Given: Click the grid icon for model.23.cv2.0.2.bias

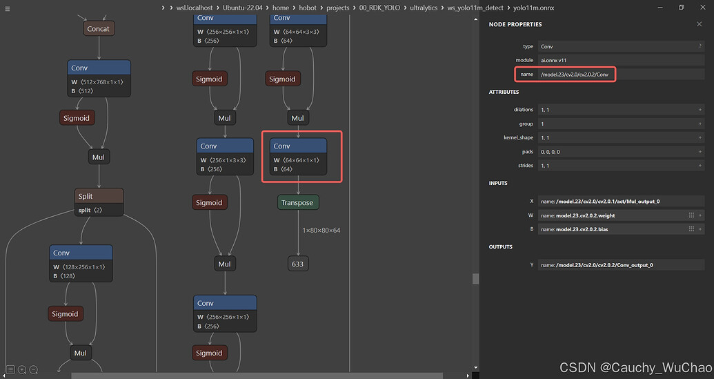Looking at the screenshot, I should [x=691, y=229].
